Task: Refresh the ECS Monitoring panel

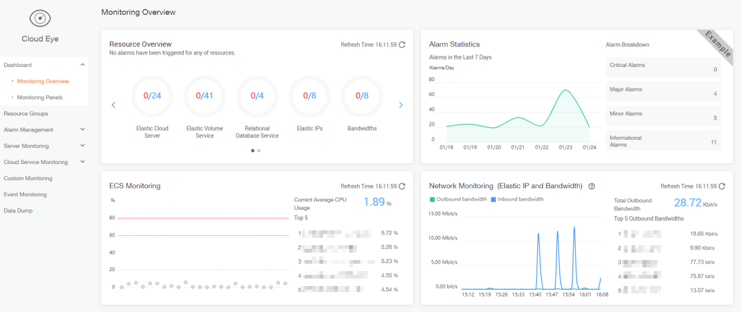Action: click(x=402, y=186)
